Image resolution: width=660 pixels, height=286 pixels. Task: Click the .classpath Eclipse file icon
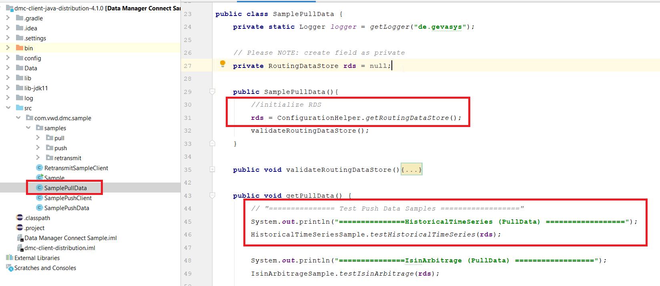pos(20,218)
